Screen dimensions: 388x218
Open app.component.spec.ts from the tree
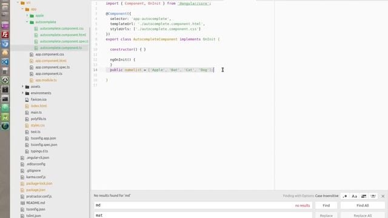[53, 67]
